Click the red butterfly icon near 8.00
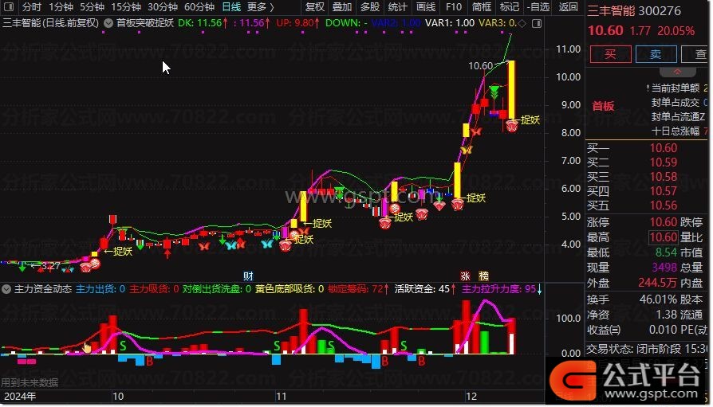The image size is (713, 407). [475, 132]
